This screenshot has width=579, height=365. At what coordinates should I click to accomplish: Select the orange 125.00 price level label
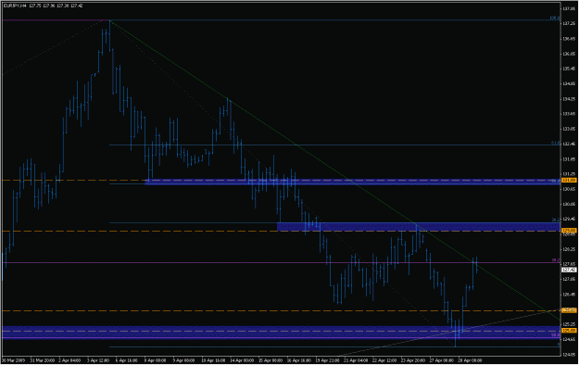(569, 331)
